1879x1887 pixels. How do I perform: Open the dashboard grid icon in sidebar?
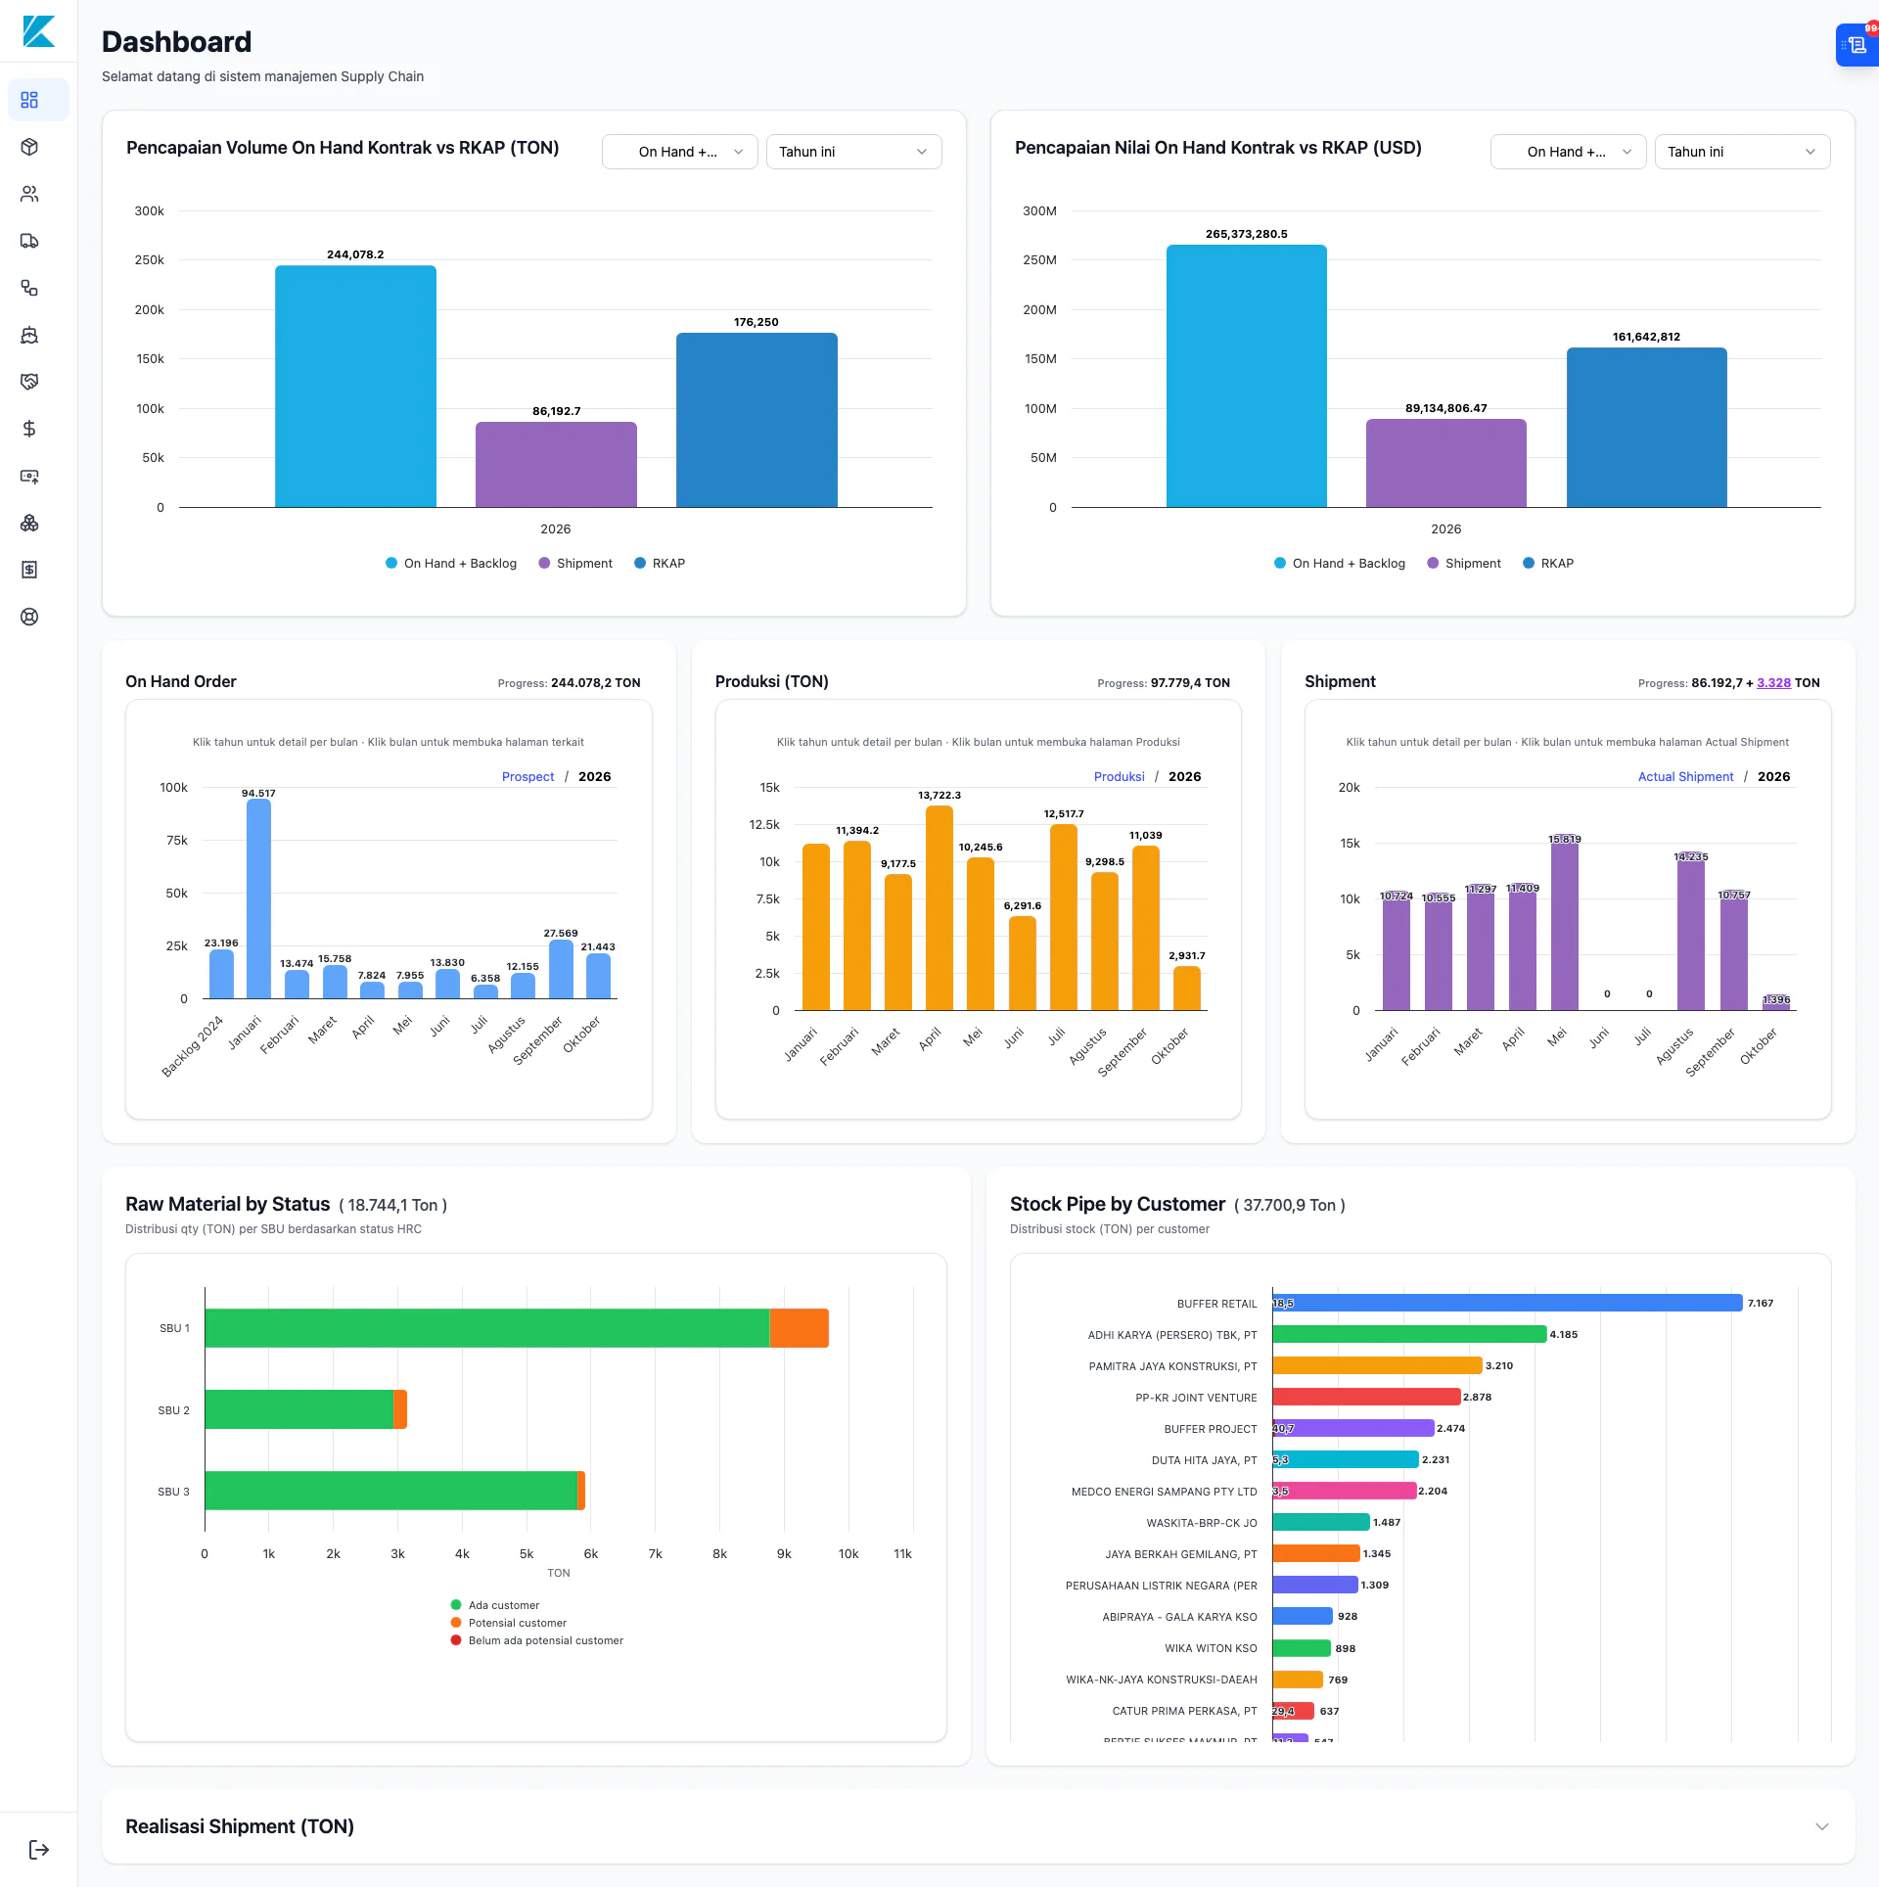pos(29,100)
